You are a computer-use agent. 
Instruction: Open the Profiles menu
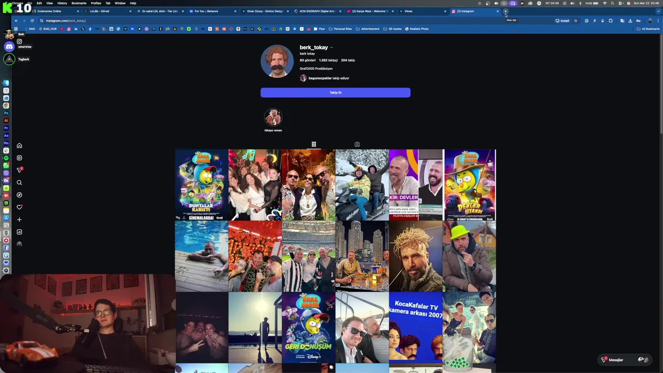[96, 3]
